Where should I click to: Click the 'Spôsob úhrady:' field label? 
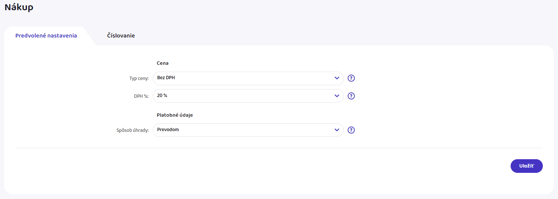[132, 130]
